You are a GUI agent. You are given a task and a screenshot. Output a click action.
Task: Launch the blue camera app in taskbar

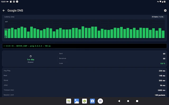(92, 101)
